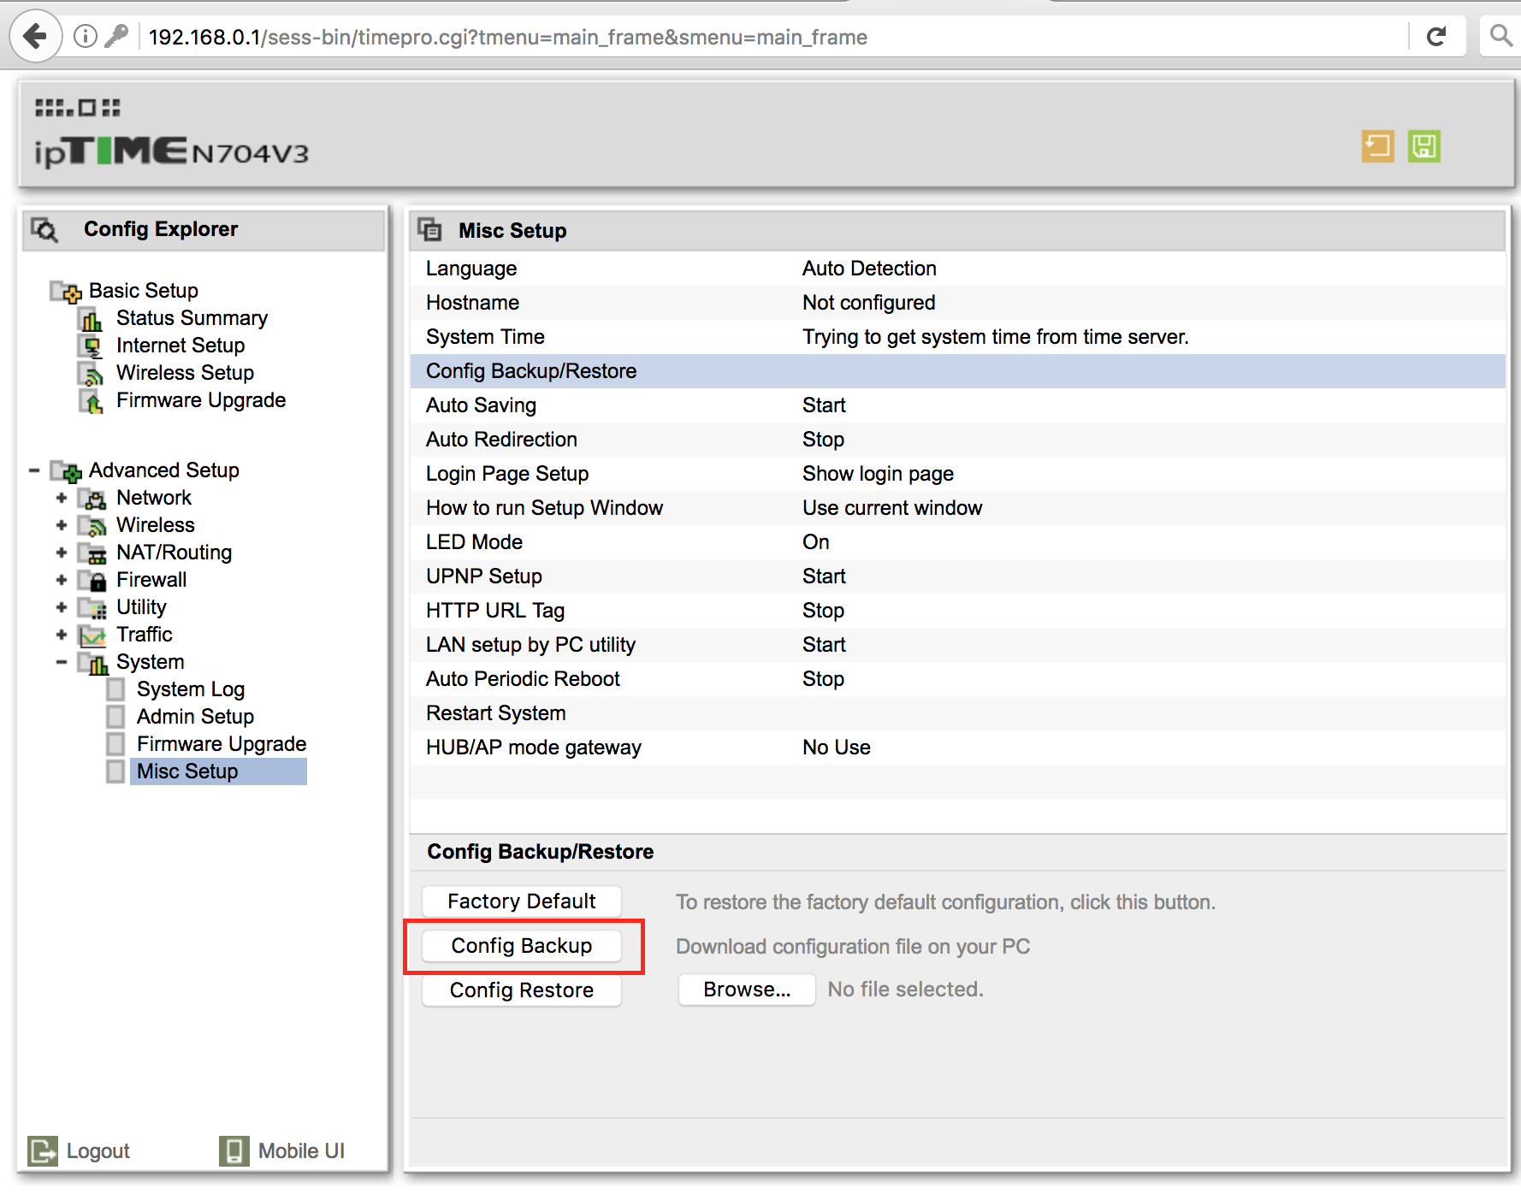Click the orange return icon in header
Screen dimensions: 1521x1194
tap(1377, 146)
